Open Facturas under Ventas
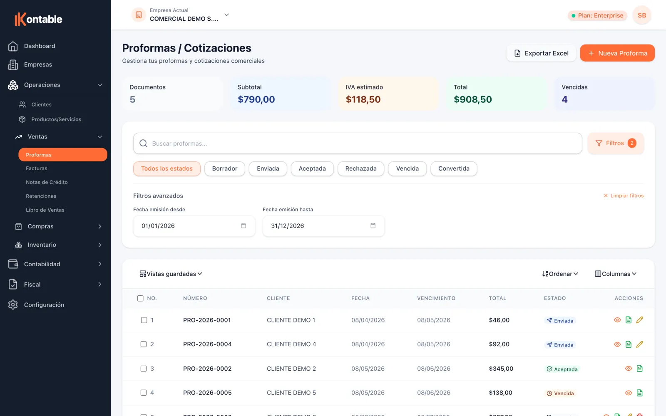 click(x=37, y=168)
